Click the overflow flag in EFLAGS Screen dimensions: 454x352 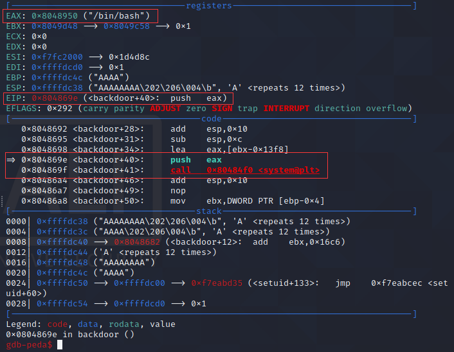tap(386, 108)
